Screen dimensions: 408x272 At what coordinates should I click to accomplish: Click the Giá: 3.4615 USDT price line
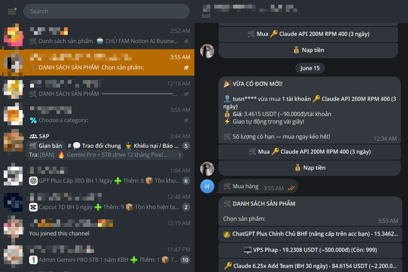click(277, 114)
